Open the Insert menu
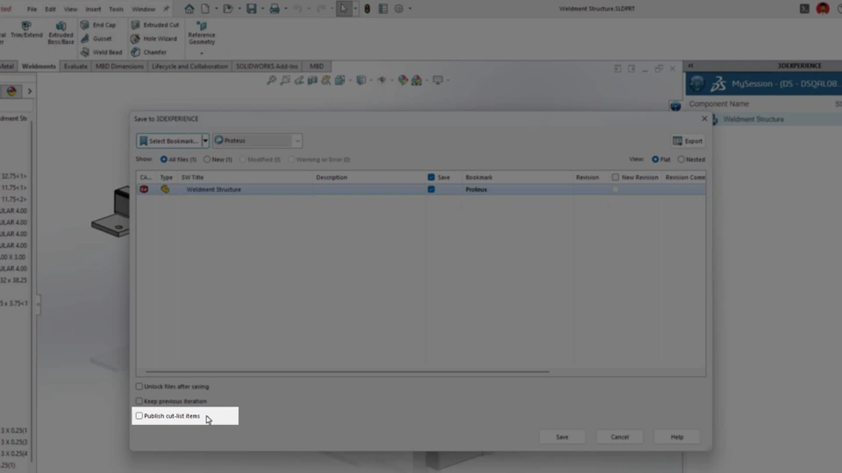Viewport: 842px width, 473px height. pos(93,9)
